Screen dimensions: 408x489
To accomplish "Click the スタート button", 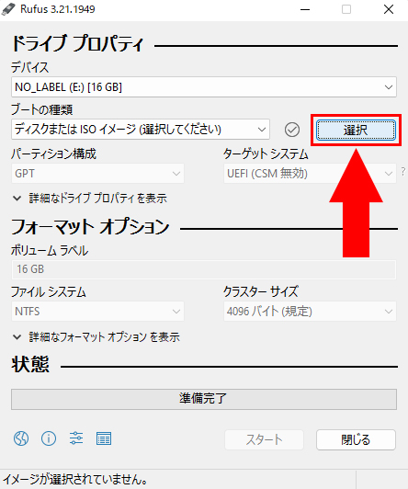I will pyautogui.click(x=264, y=439).
